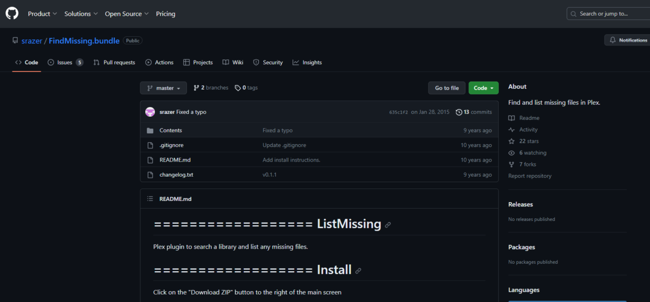Open the README.md file in file list
The image size is (650, 302).
tap(175, 160)
